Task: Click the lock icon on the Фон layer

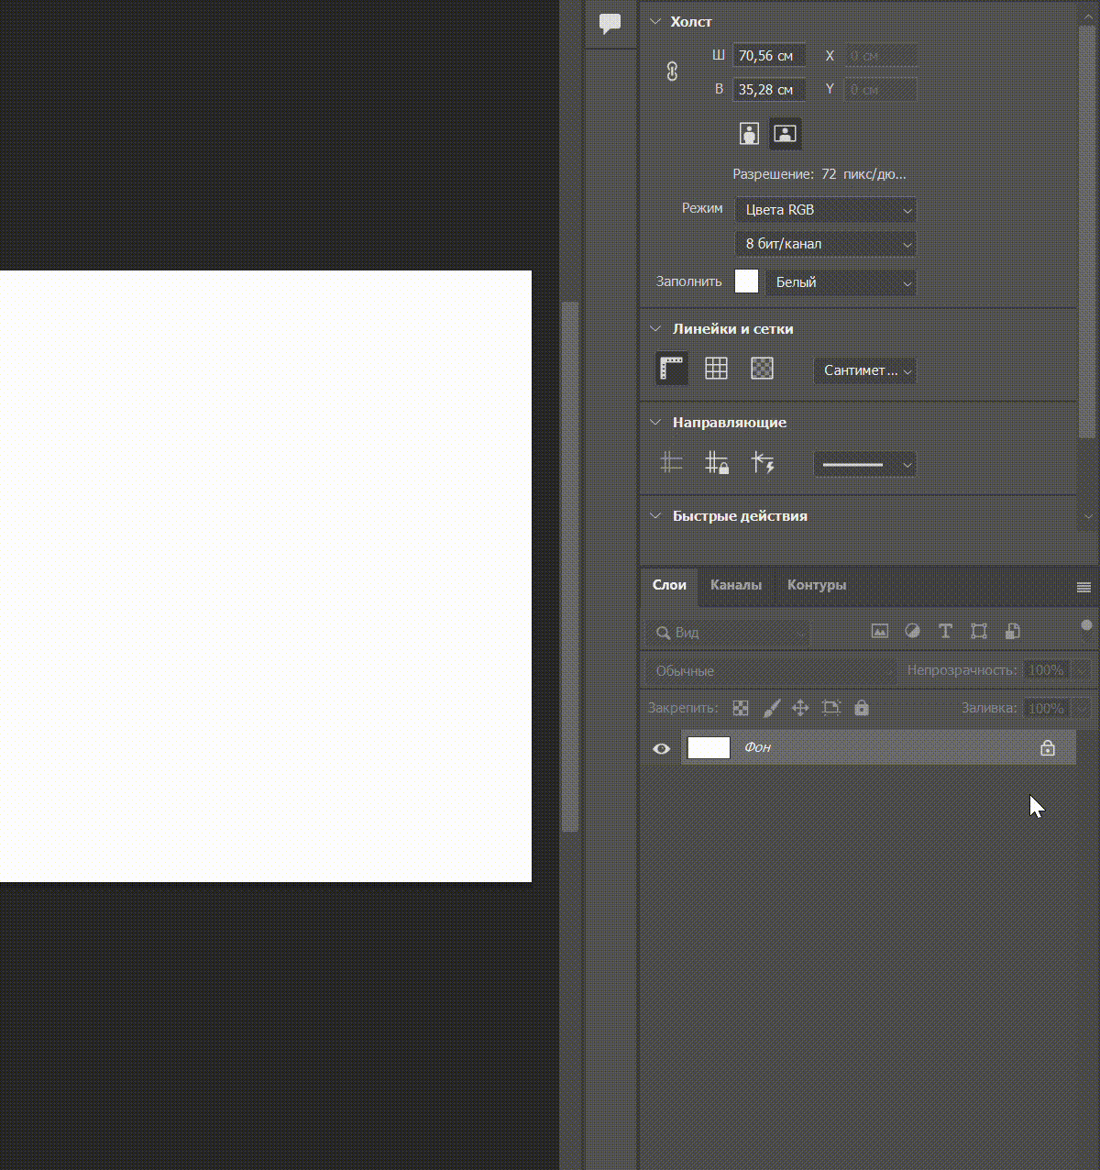Action: point(1048,748)
